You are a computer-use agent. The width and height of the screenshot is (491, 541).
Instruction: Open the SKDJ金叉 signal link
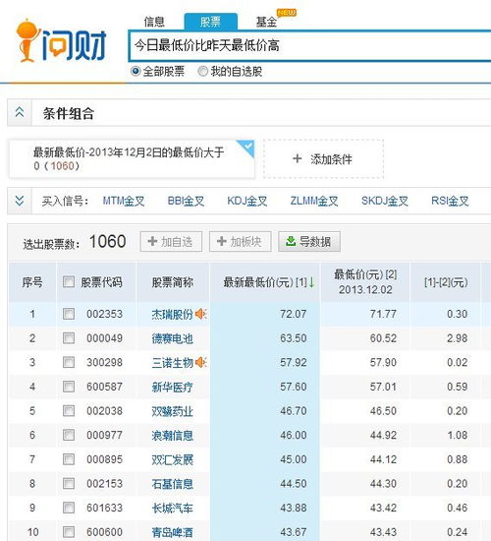tap(385, 201)
